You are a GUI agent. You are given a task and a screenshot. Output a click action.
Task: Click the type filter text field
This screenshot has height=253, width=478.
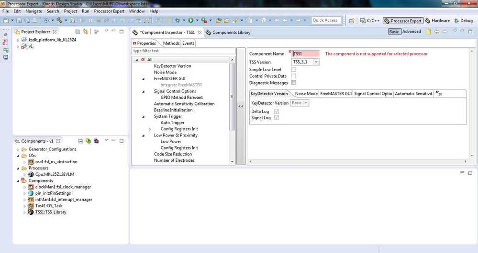[x=184, y=51]
